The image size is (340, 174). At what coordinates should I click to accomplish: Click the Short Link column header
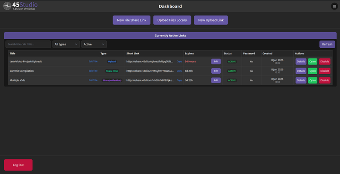133,53
